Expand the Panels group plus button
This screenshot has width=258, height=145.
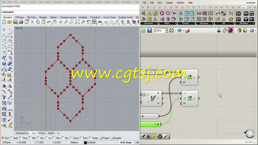click(194, 24)
